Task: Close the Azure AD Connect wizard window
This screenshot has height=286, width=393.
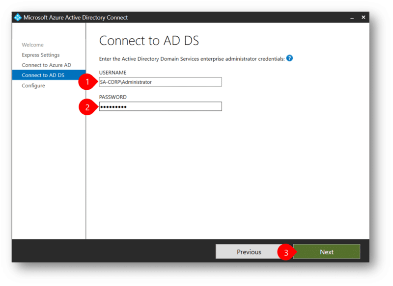Action: coord(363,17)
